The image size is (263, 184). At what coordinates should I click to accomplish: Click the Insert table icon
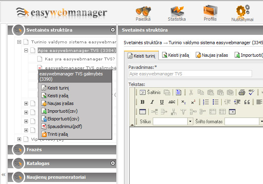tap(143, 112)
